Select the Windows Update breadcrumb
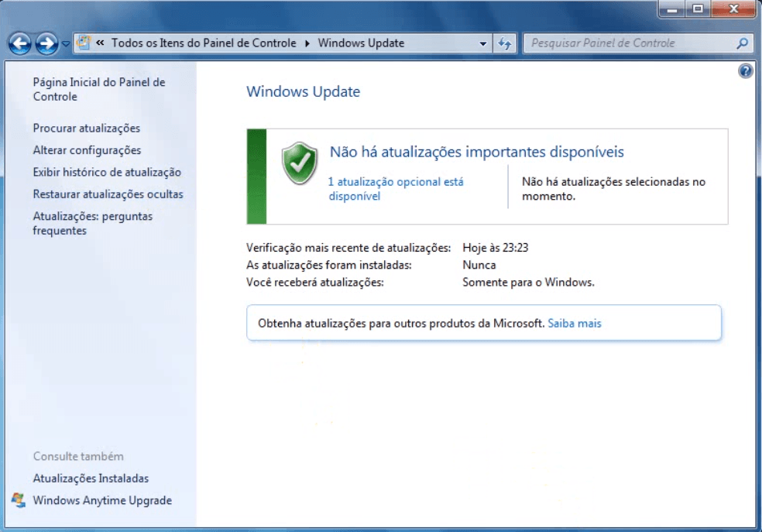 (x=361, y=43)
